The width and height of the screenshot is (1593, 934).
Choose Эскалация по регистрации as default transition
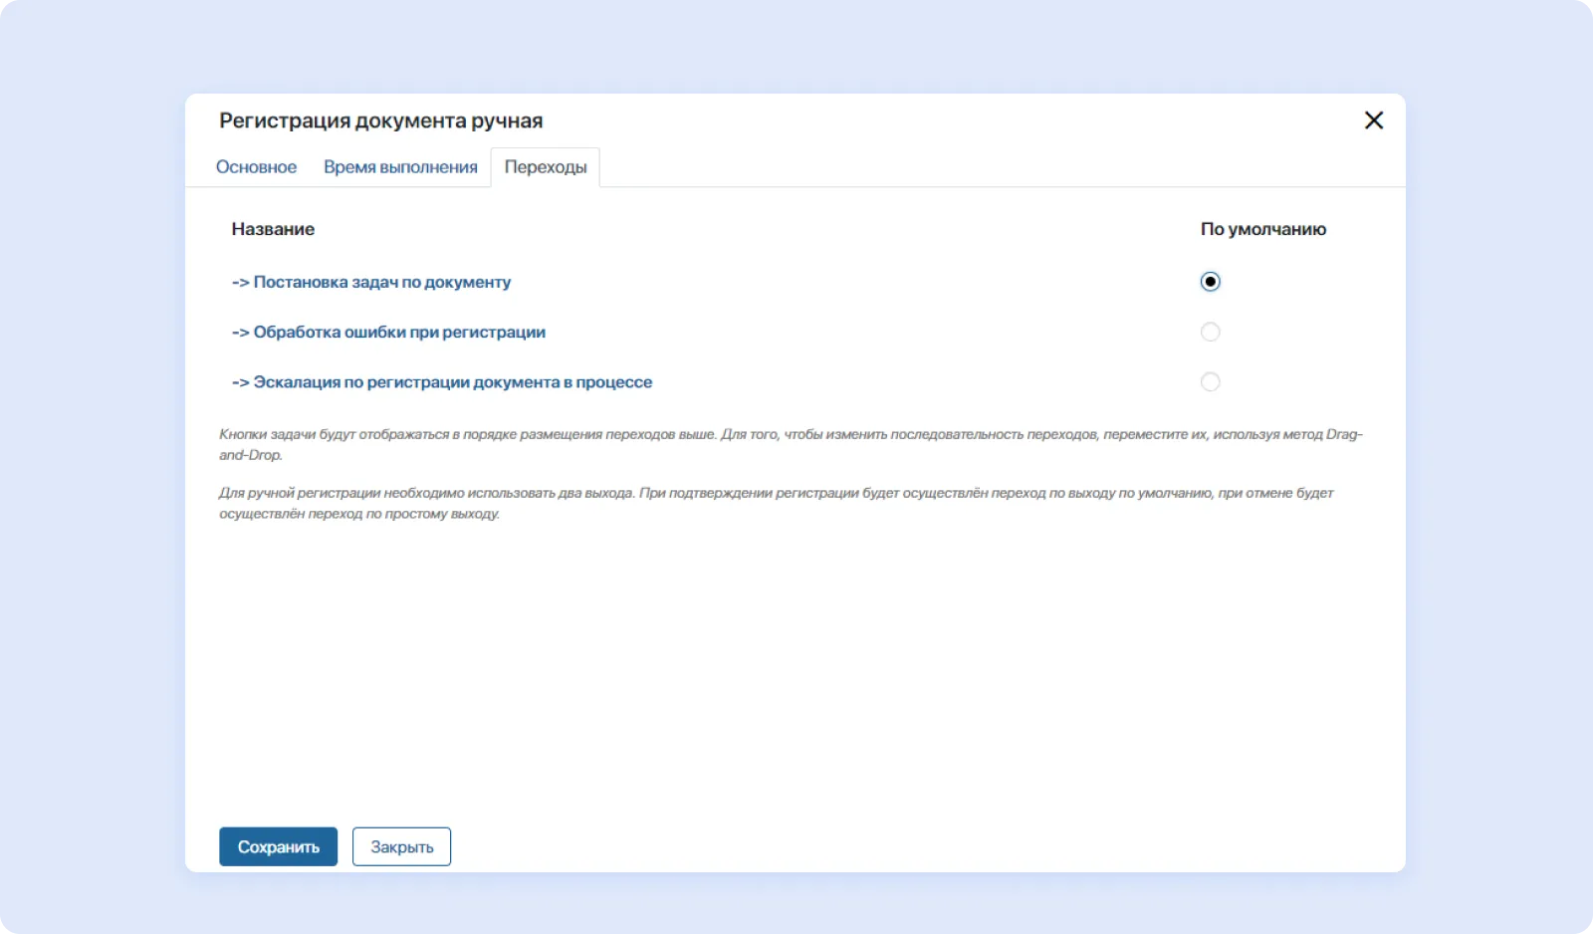[x=1210, y=381]
